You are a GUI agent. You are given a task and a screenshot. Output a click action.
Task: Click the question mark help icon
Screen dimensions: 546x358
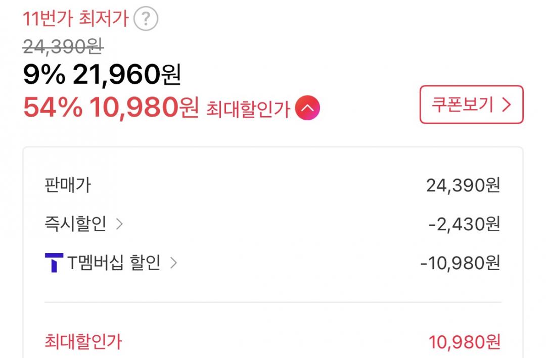[x=146, y=20]
